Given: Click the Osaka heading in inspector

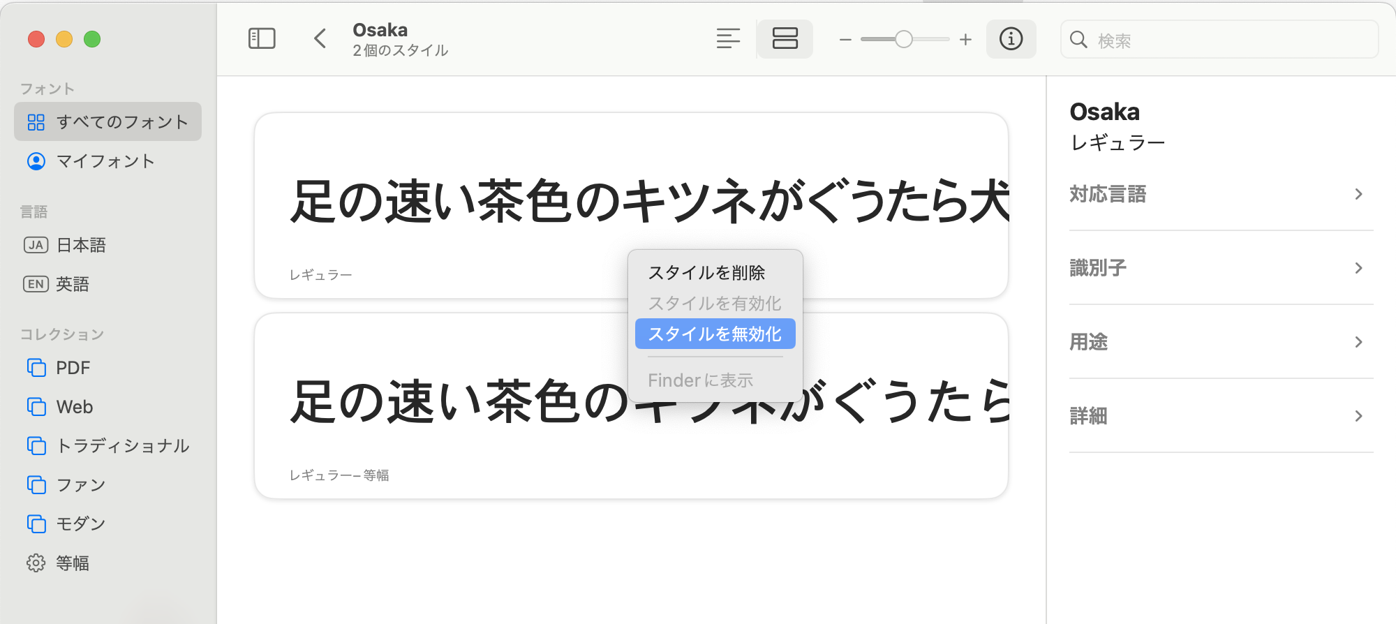Looking at the screenshot, I should (1104, 112).
